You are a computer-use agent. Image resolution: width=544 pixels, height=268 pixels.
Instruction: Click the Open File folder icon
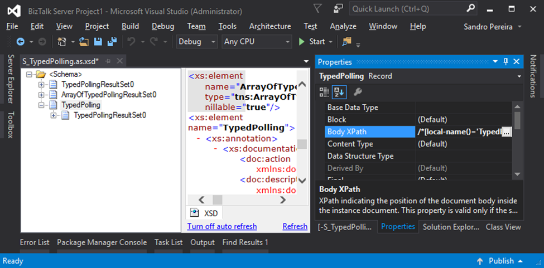point(84,42)
